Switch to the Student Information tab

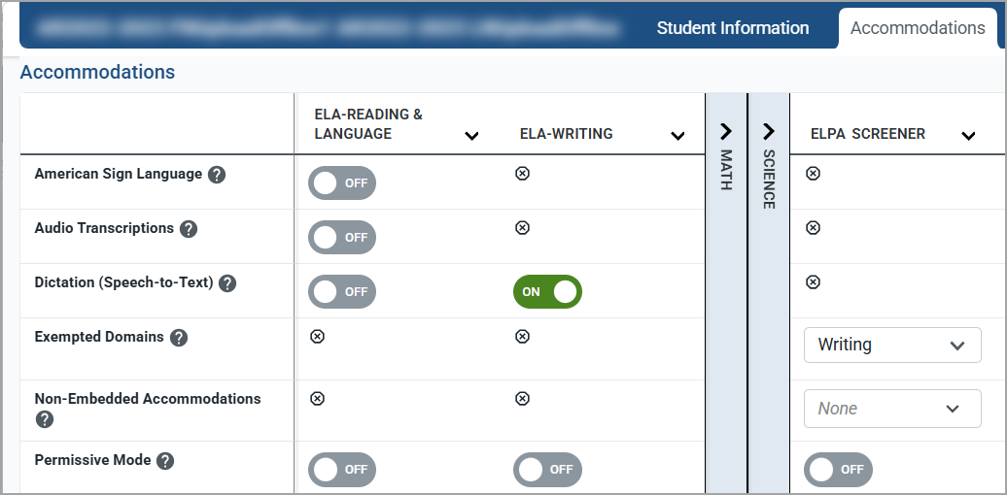pyautogui.click(x=733, y=28)
